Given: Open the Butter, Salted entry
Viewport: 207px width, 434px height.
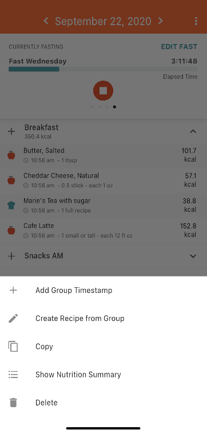Looking at the screenshot, I should pyautogui.click(x=103, y=155).
